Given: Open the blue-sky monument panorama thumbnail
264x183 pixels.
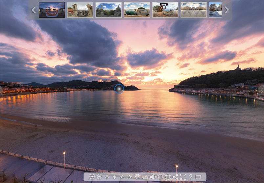Looking at the screenshot, I should coord(109,10).
